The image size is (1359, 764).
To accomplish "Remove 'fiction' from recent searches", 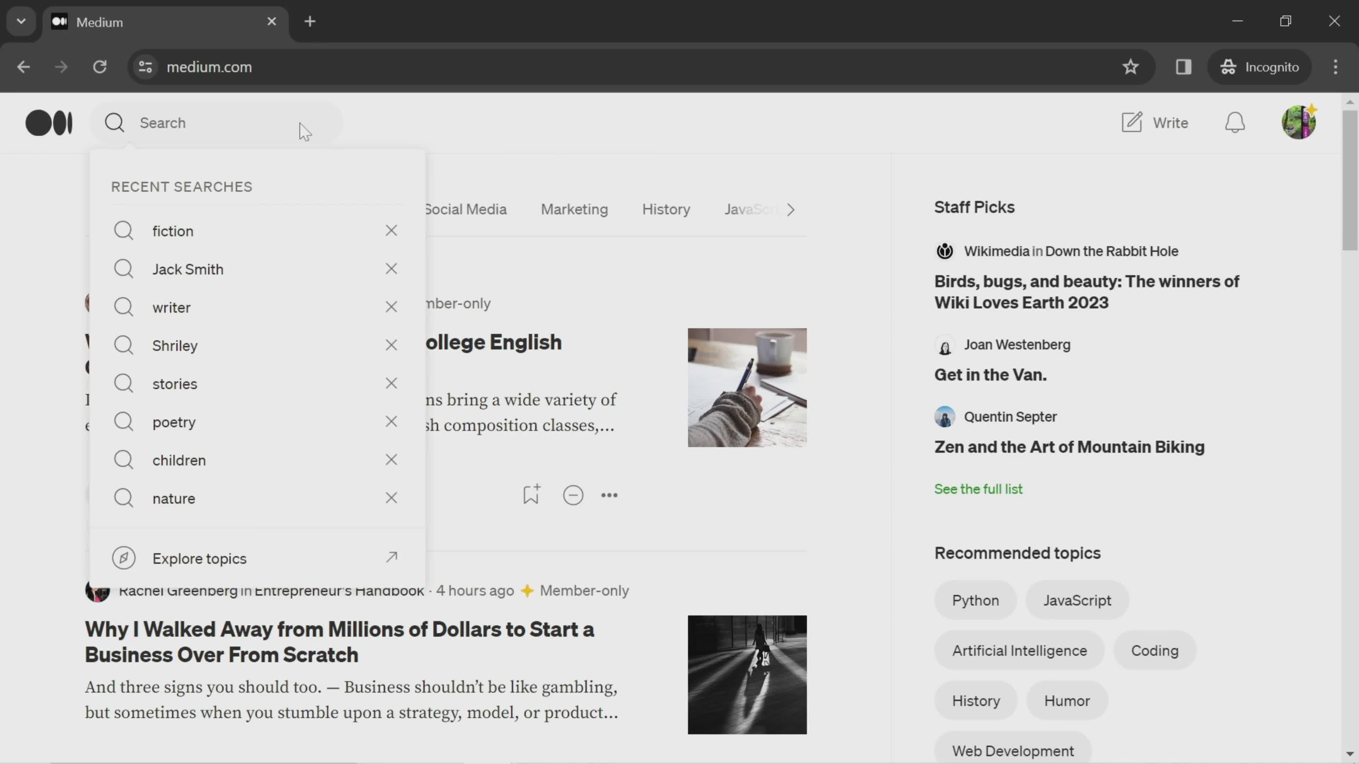I will [x=392, y=230].
